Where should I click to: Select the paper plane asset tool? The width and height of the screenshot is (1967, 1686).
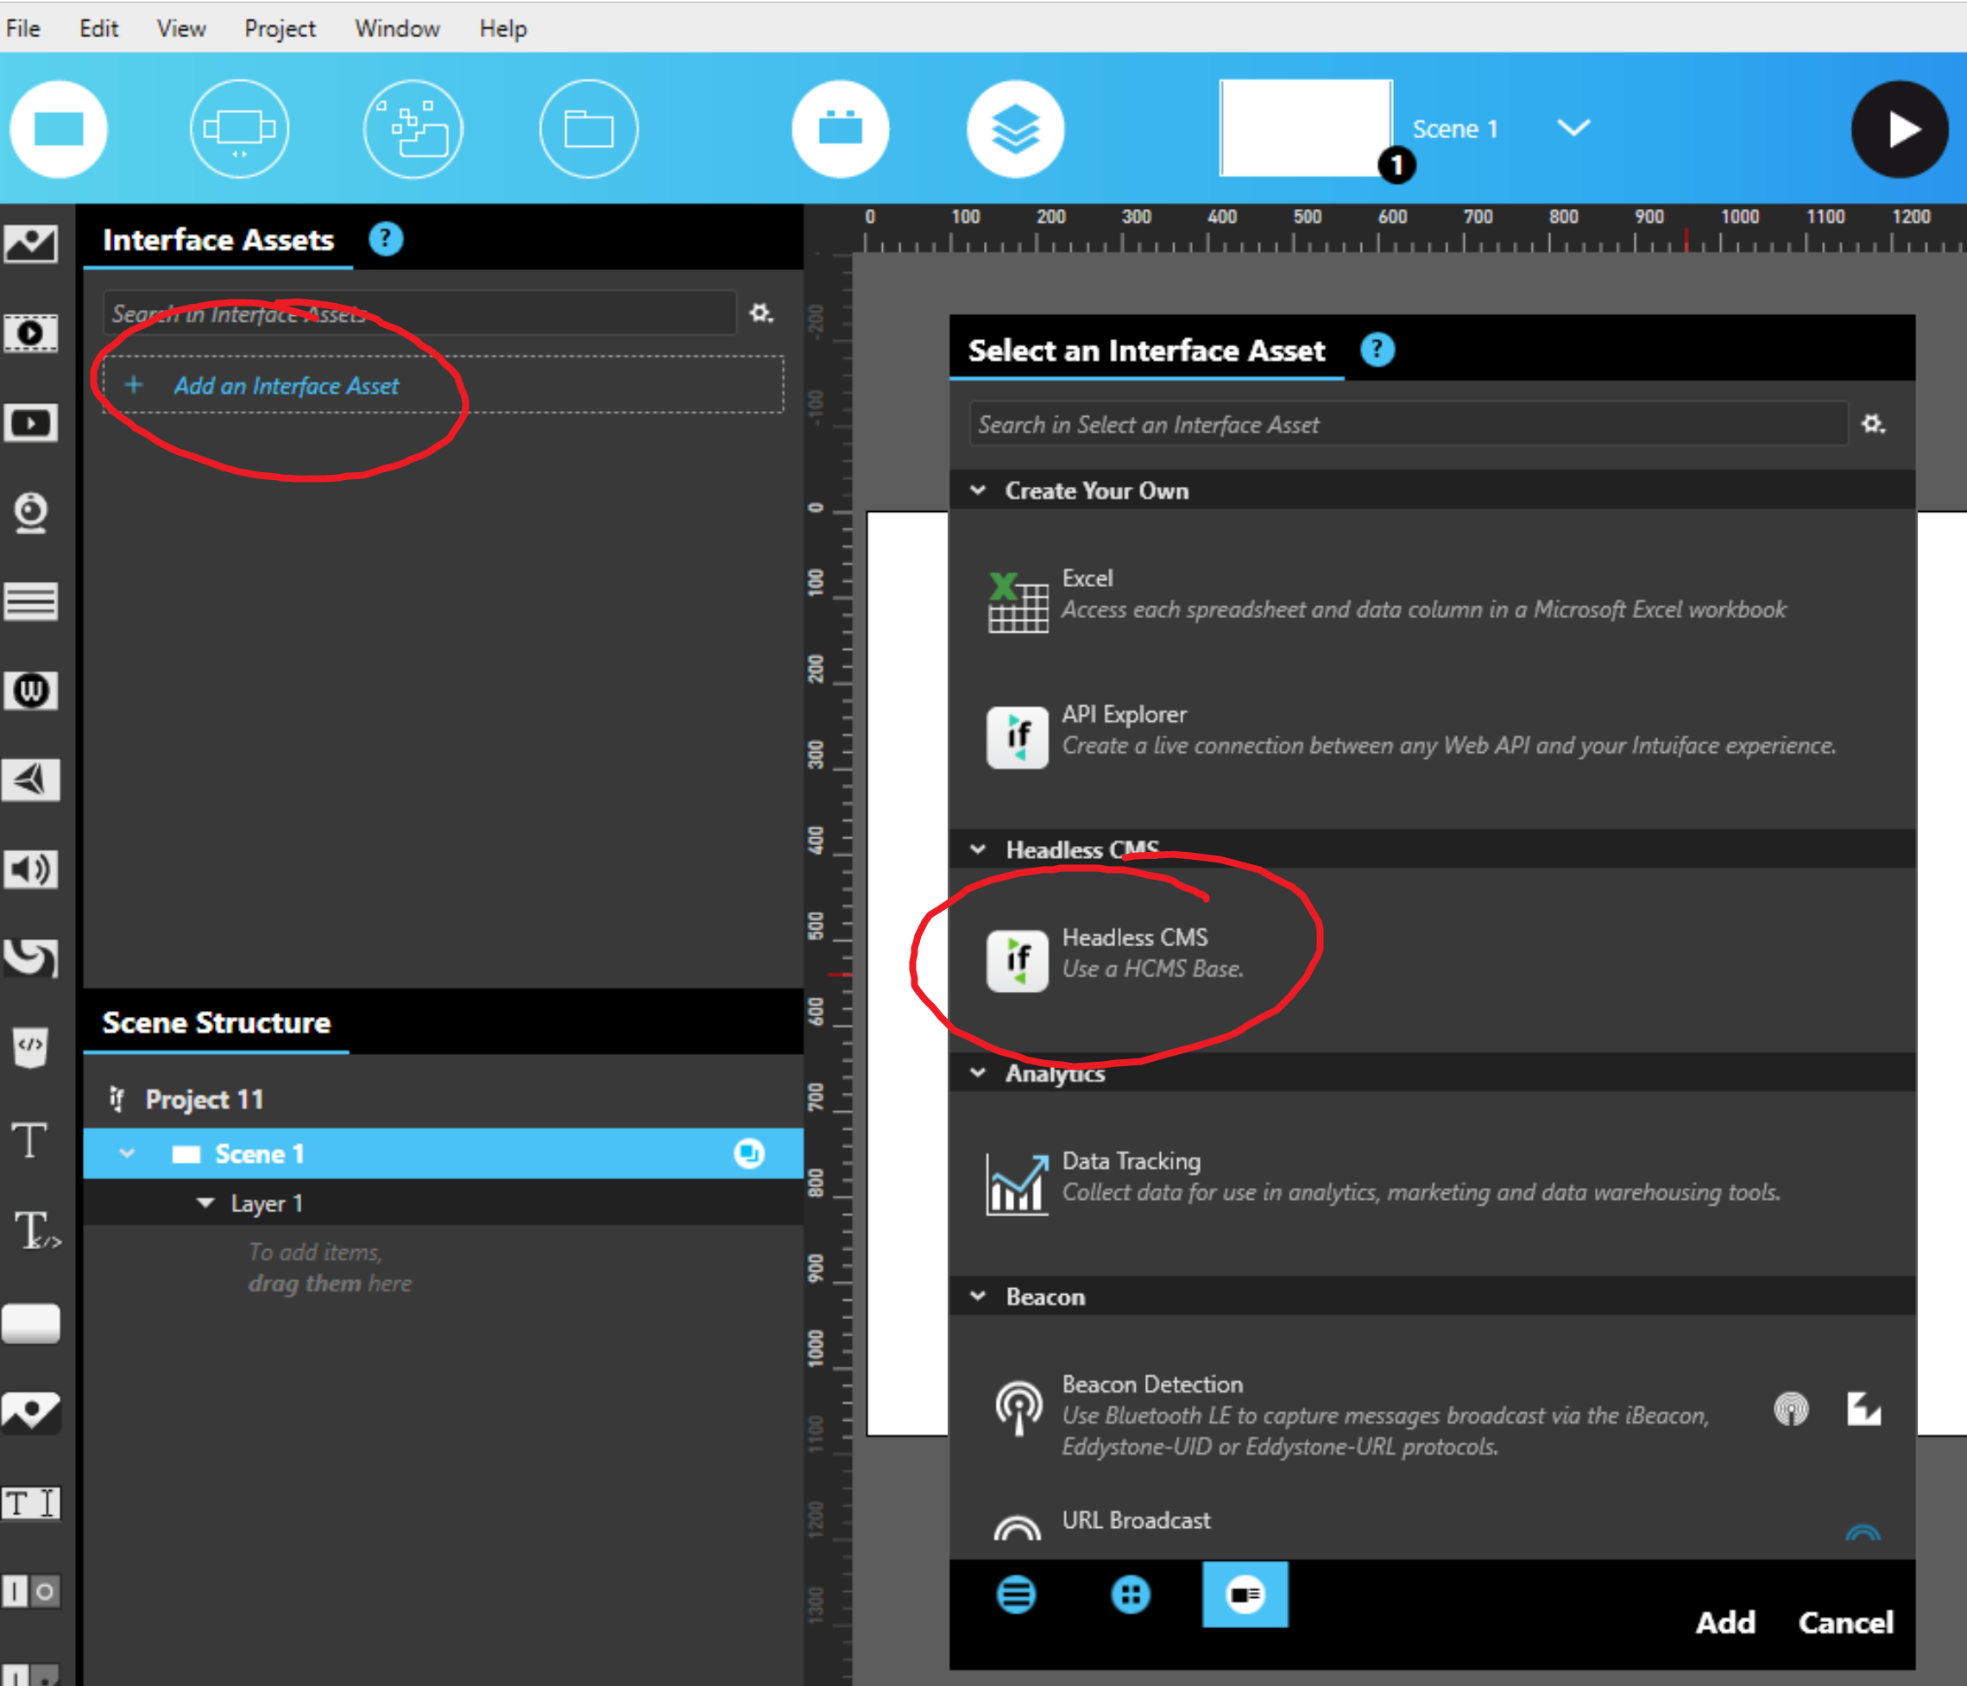[30, 780]
